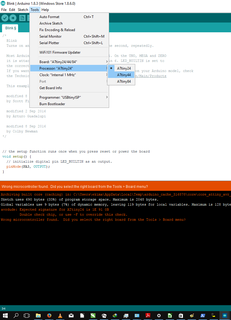Expand Programmer "USBtinyISP" submenu
The height and width of the screenshot is (320, 231).
(x=69, y=97)
